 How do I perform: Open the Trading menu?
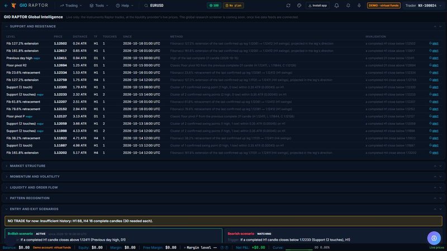[x=71, y=6]
